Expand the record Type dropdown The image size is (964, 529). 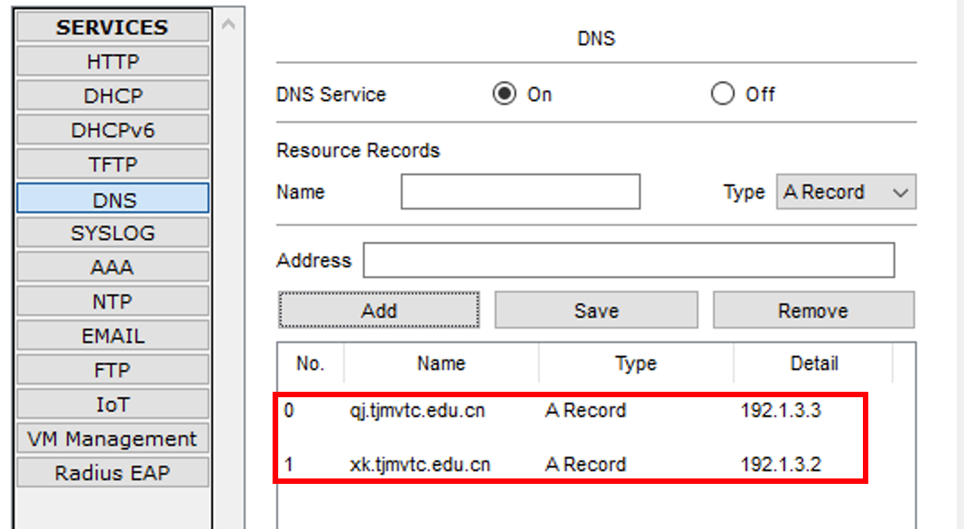(846, 192)
